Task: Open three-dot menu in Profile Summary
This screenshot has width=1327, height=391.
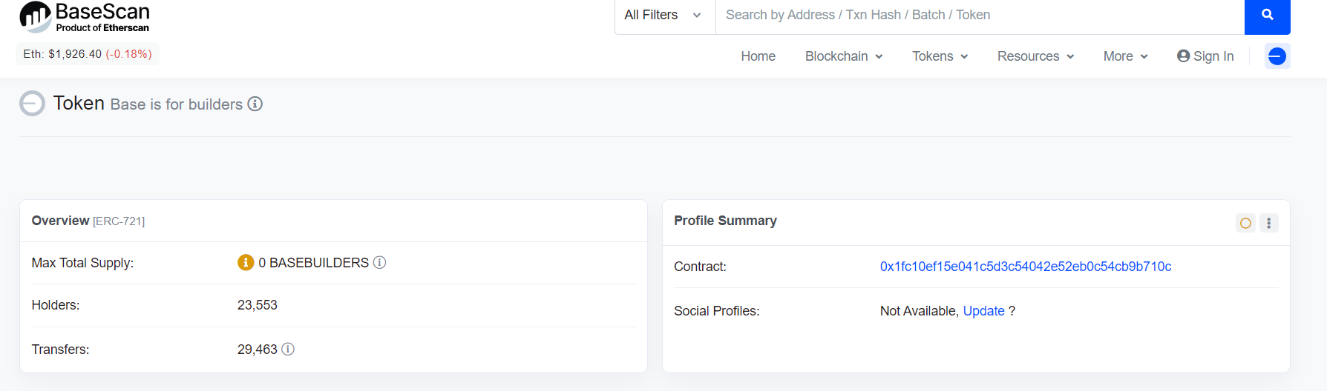Action: 1269,223
